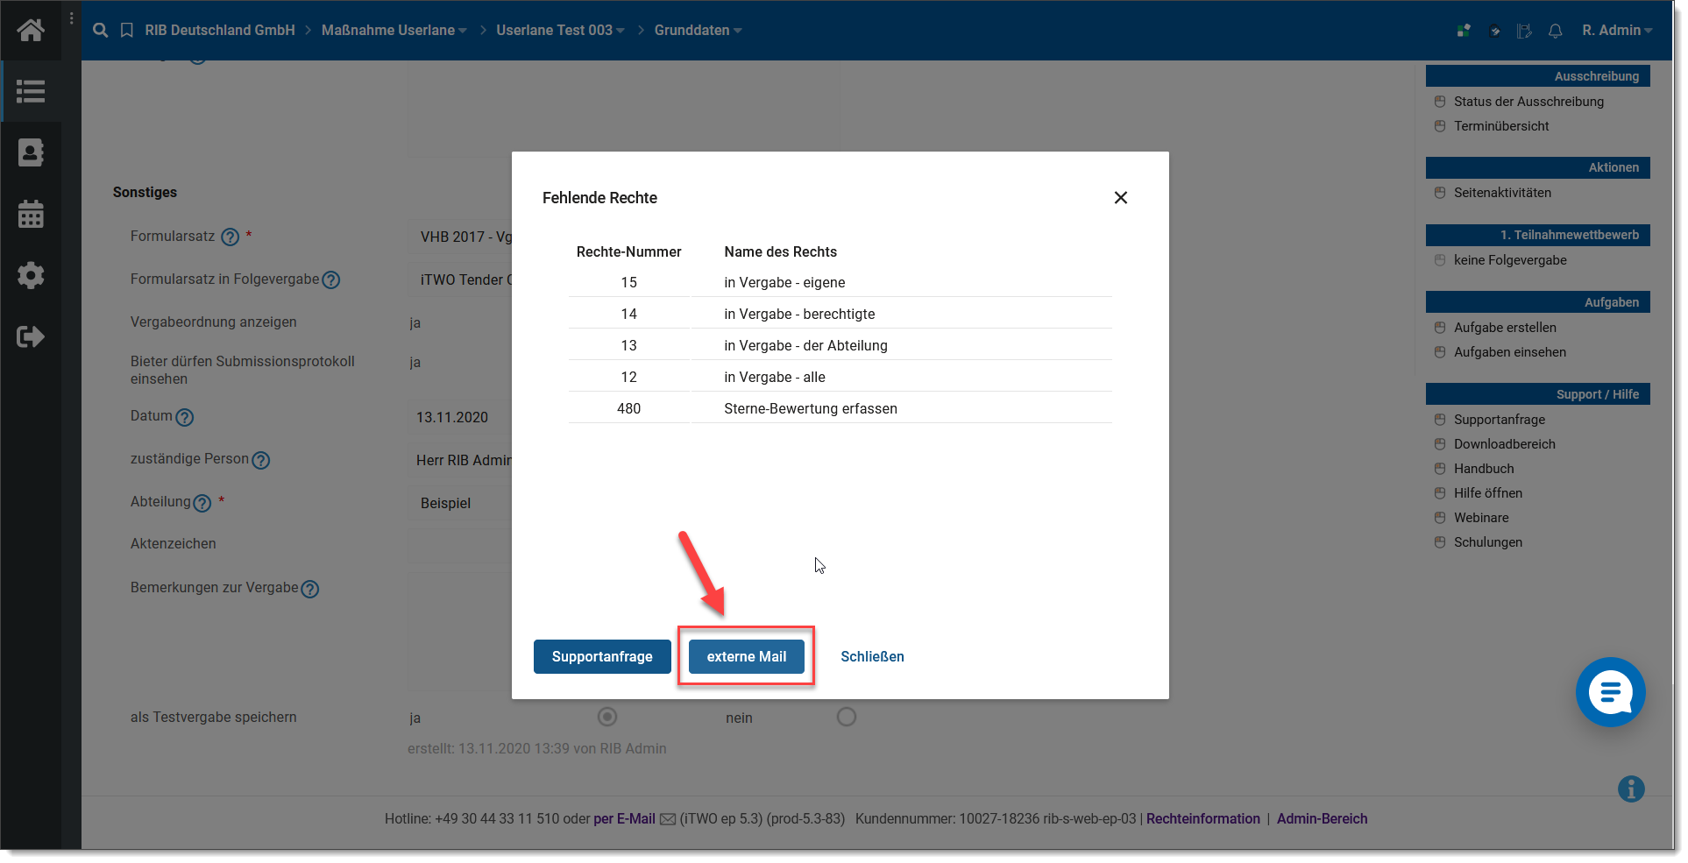Open Supportanfrage in side panel
Viewport: 1688px width, 863px height.
(1500, 420)
